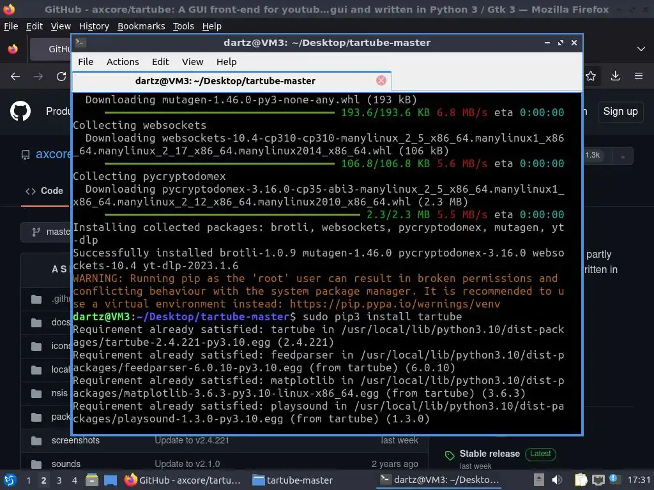The width and height of the screenshot is (654, 490).
Task: Open Firefox Bookmarks menu
Action: (141, 26)
